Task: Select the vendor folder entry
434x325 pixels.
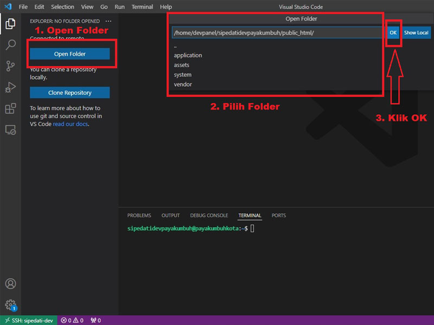Action: click(x=276, y=84)
